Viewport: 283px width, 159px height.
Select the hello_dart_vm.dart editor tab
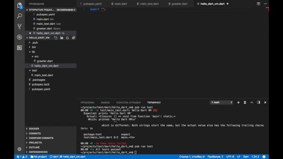212,4
